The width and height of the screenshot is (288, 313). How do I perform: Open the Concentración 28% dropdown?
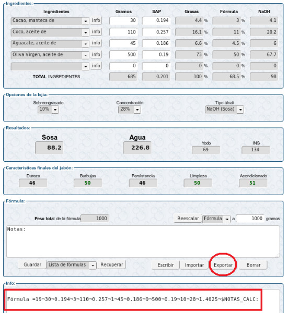(130, 110)
